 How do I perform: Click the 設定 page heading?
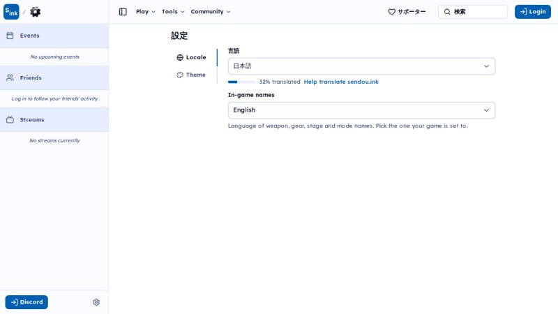coord(179,36)
